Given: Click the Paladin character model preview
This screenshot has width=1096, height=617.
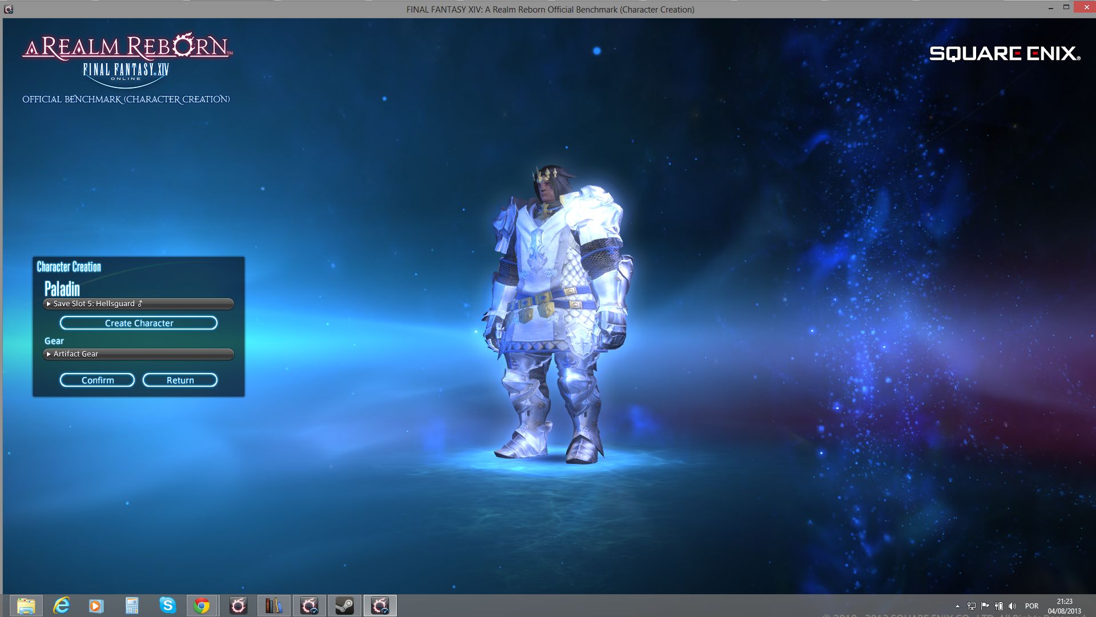Looking at the screenshot, I should (559, 314).
